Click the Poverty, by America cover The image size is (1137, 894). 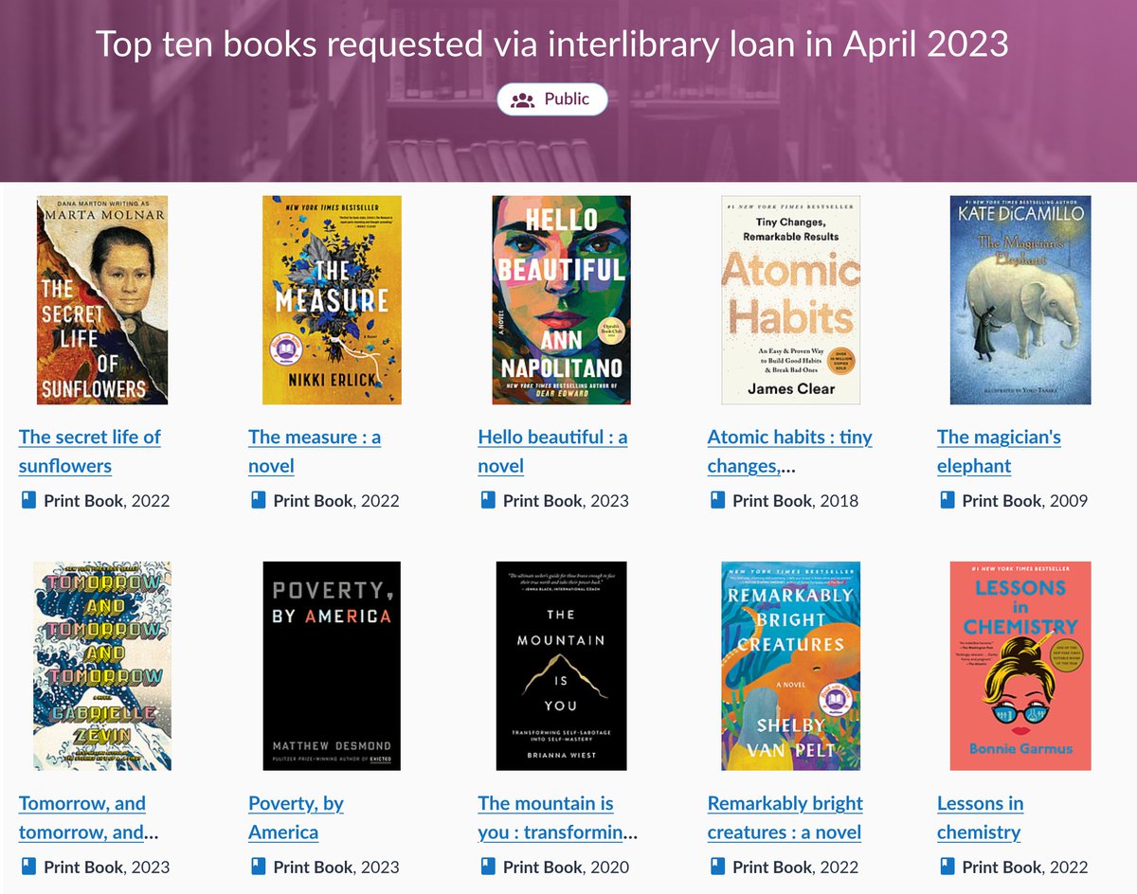[x=332, y=666]
